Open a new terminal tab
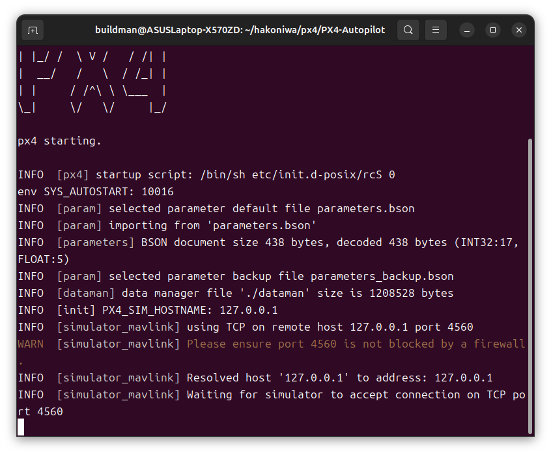 pos(33,30)
